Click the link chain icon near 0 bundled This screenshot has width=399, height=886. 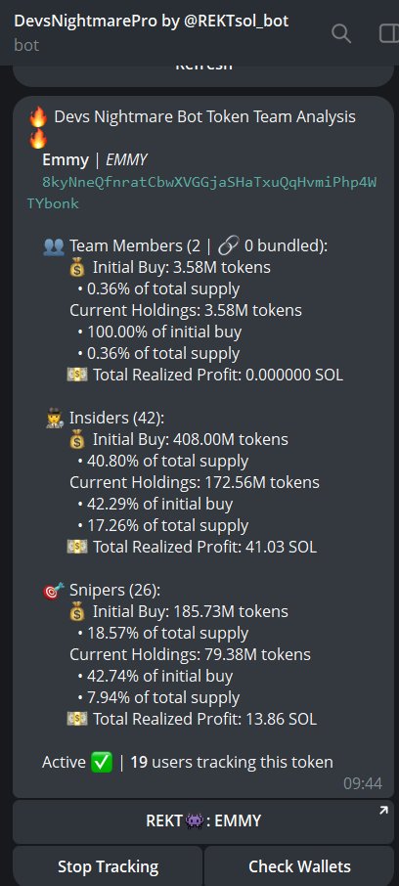coord(229,245)
